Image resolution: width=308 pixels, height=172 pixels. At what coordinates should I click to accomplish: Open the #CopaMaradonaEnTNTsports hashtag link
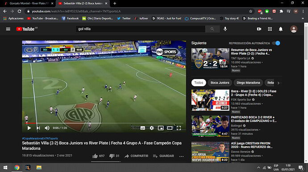(40, 138)
